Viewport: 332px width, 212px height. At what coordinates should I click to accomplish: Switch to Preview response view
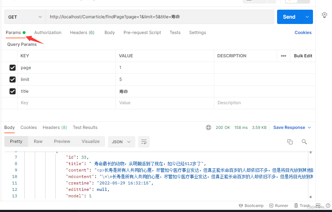(x=62, y=141)
